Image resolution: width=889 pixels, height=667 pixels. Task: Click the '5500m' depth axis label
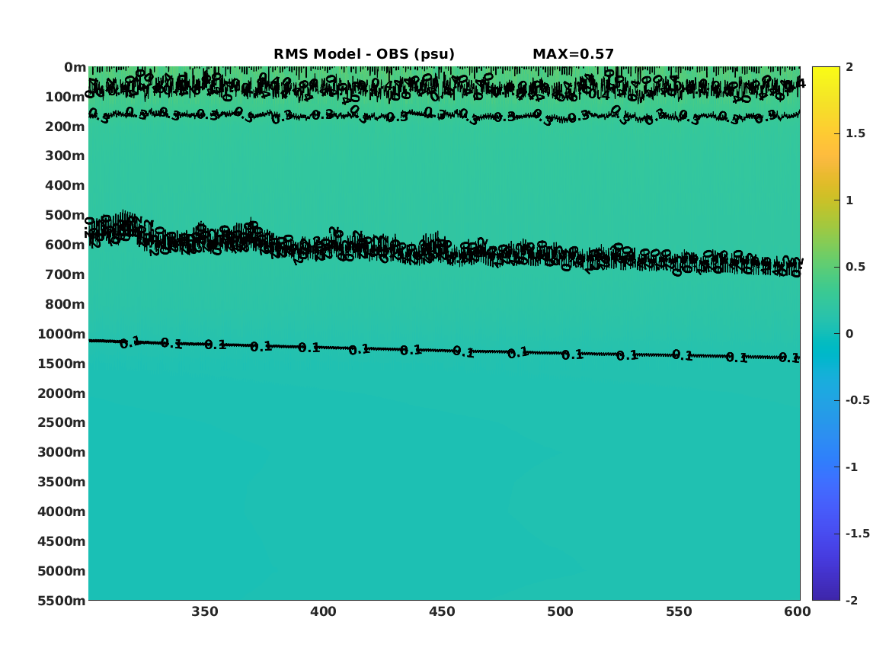click(62, 601)
